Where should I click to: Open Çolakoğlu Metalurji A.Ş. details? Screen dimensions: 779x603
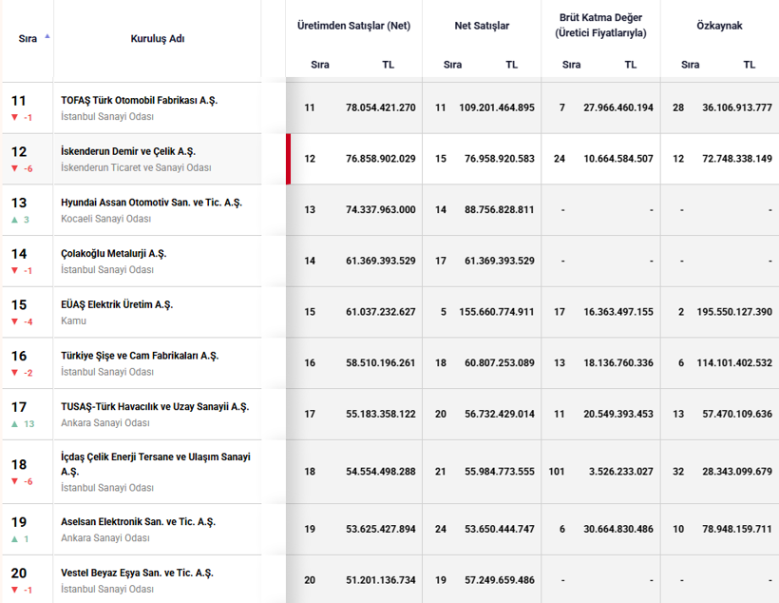tap(114, 253)
